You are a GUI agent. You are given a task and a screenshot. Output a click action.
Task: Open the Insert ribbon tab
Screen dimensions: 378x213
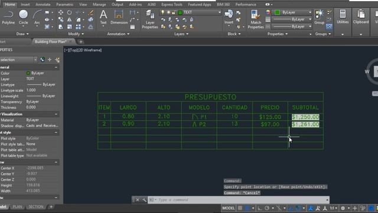point(25,4)
